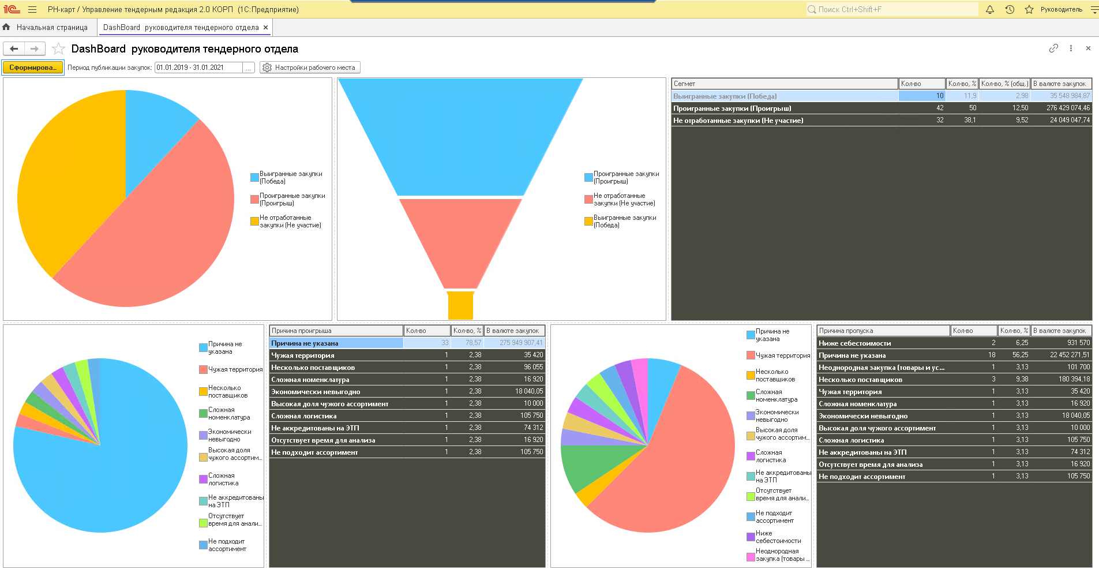Select the Проигранные закупки (Проигрыш) table row

[x=785, y=108]
